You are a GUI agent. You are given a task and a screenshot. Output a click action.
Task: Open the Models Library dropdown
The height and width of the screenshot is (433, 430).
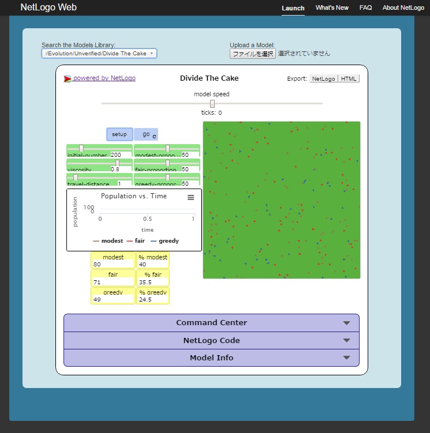click(x=99, y=54)
